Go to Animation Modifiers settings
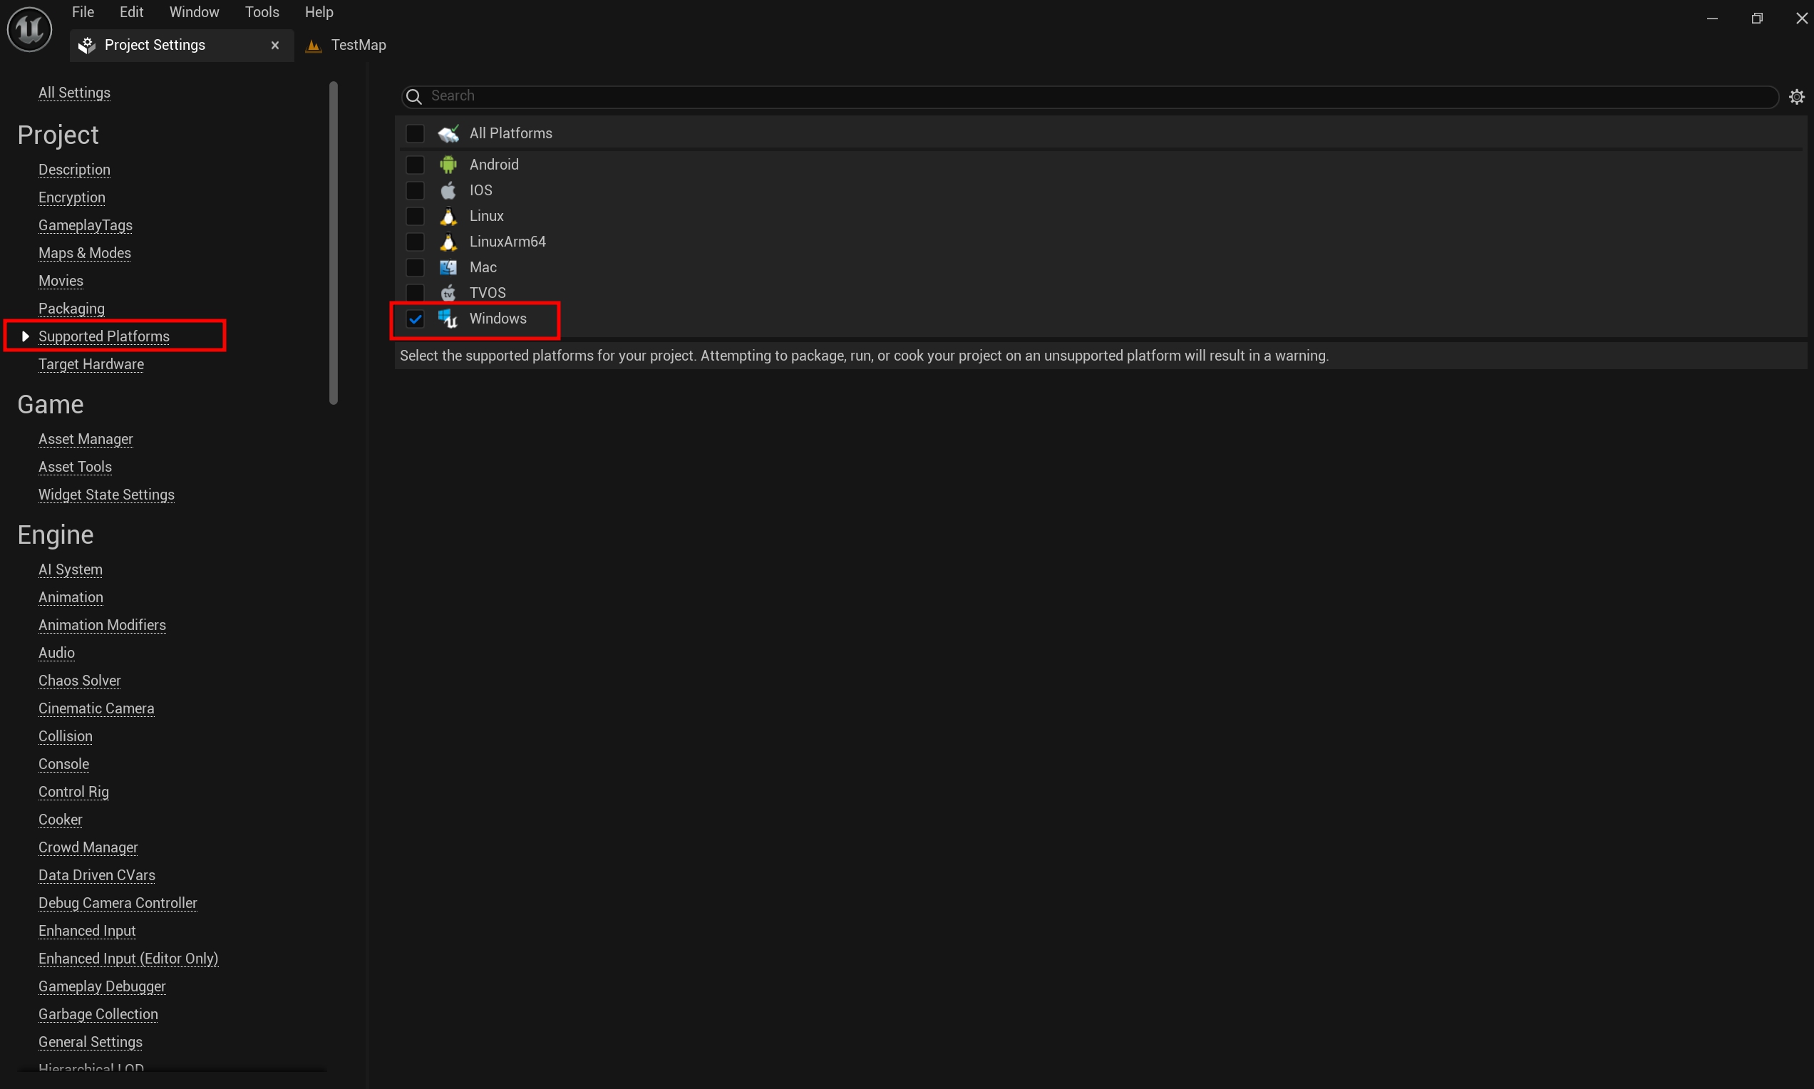 (x=103, y=626)
